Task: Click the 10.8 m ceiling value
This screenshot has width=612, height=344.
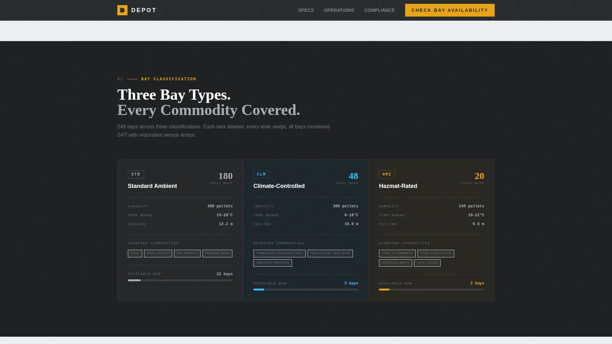Action: (x=351, y=224)
